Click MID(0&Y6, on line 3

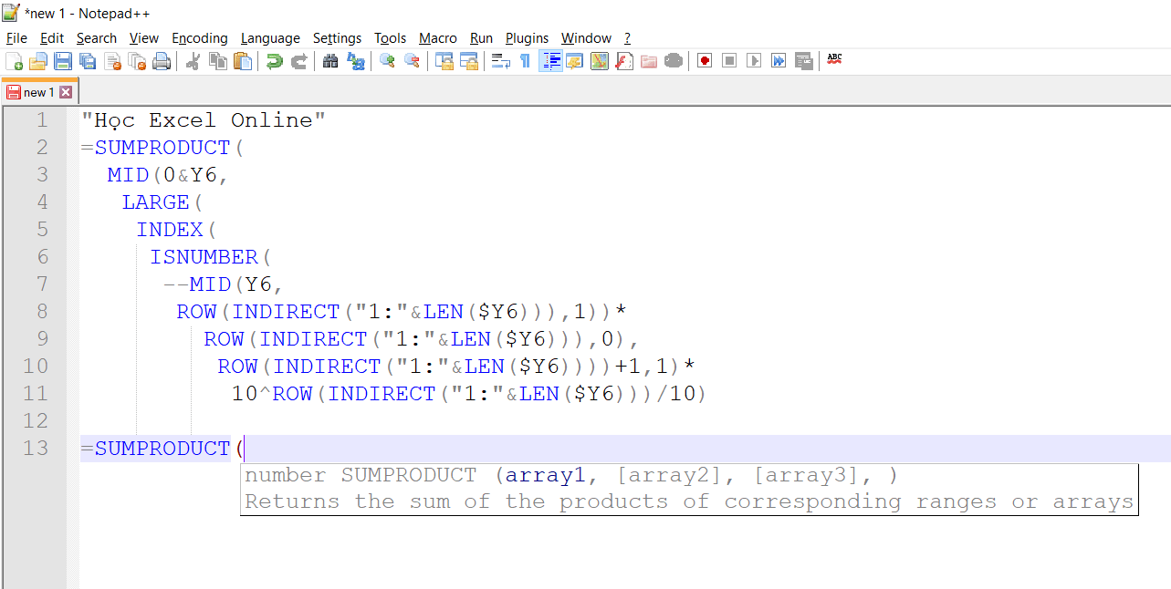click(x=169, y=174)
